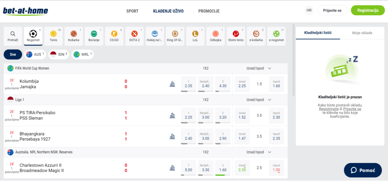
Task: Bet on Kolumbija win at 2.35
Action: [x=188, y=84]
